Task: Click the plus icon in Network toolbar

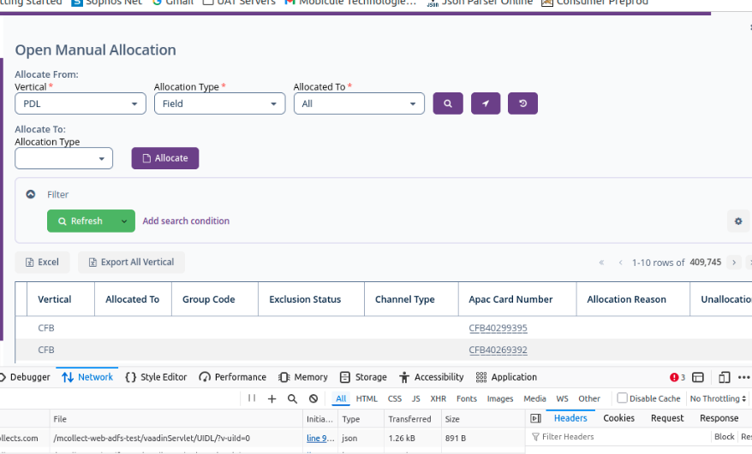Action: pos(272,398)
